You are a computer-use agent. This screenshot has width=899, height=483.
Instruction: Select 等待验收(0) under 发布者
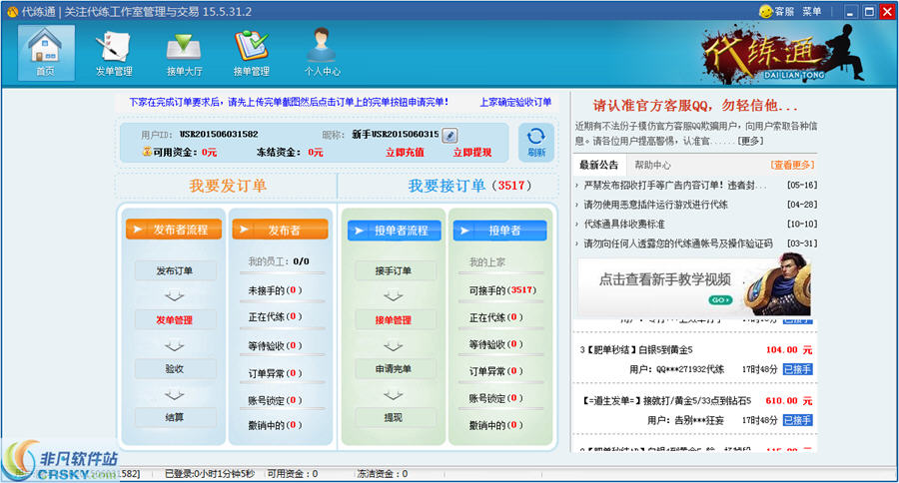coord(276,345)
